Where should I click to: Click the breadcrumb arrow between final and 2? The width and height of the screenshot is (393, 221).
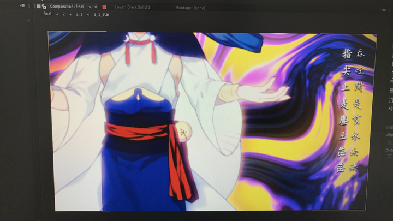[x=57, y=14]
